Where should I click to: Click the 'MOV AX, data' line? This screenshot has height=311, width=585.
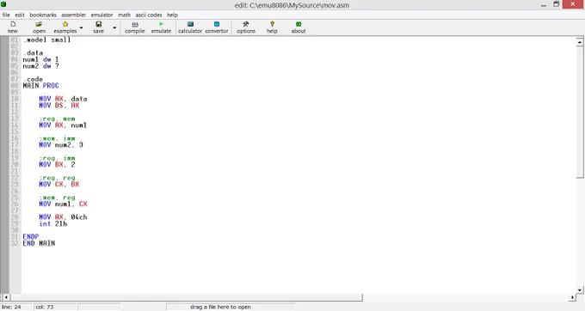[63, 99]
